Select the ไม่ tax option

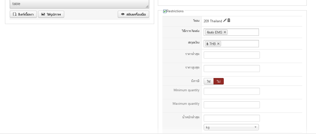point(219,81)
